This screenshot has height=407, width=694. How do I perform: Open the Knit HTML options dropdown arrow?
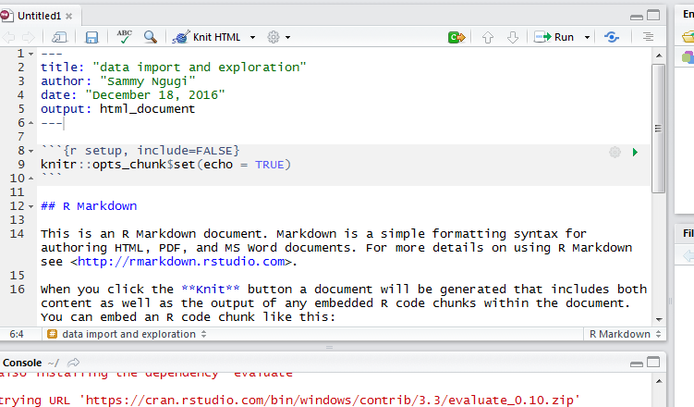[252, 38]
